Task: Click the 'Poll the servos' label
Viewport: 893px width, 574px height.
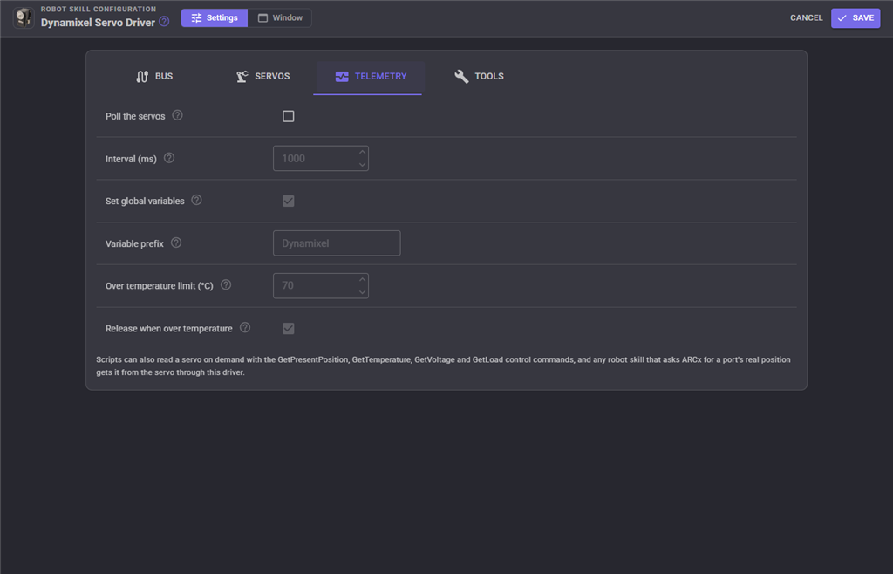Action: (135, 116)
